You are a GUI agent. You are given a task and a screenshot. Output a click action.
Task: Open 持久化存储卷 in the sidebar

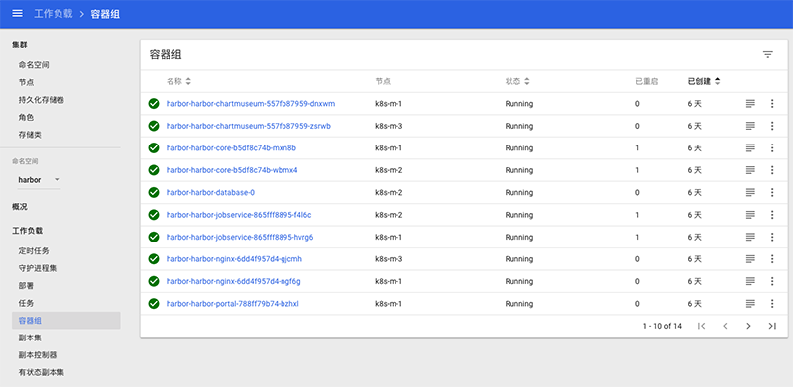41,100
